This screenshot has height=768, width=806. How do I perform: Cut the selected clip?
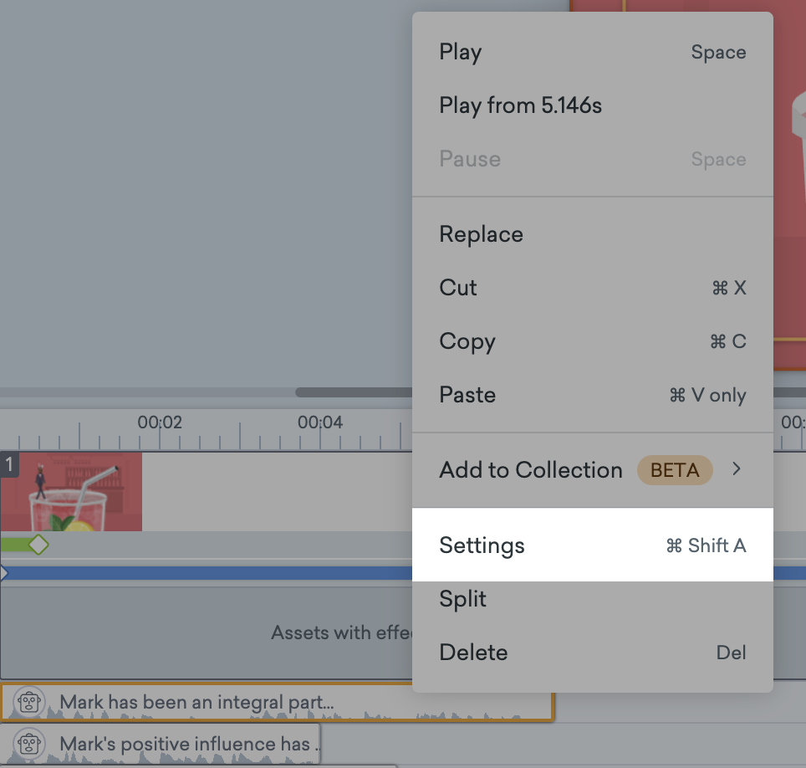point(457,288)
